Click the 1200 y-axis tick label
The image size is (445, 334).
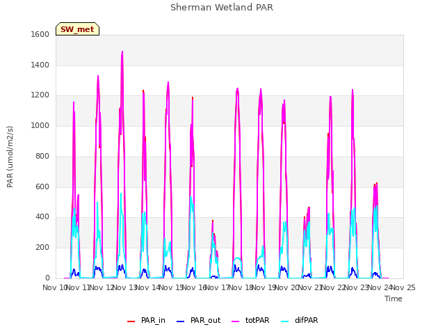(40, 95)
